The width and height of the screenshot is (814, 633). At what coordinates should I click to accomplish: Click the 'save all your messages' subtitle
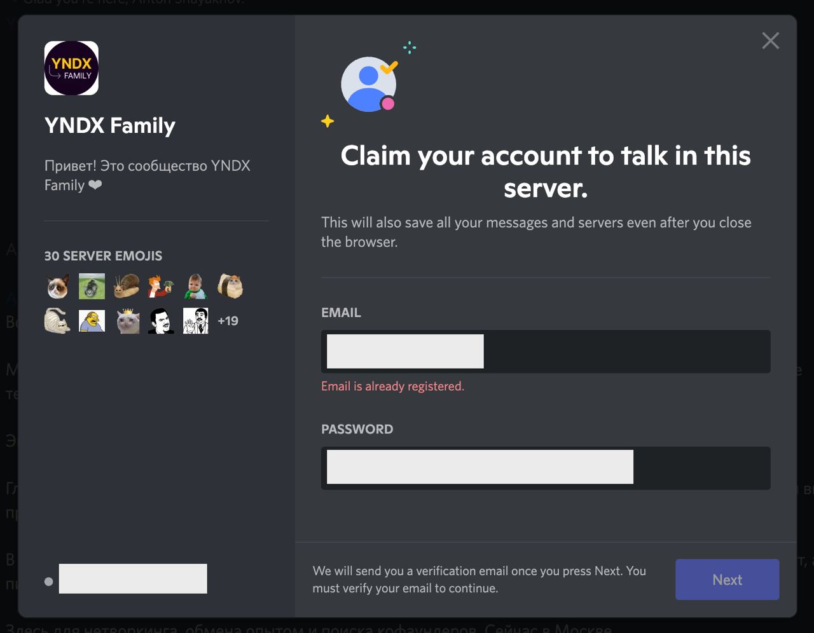(536, 232)
